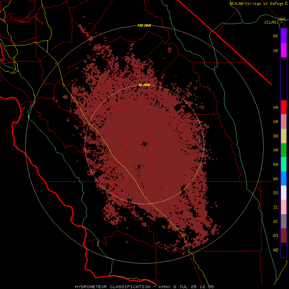Click the HA red legend swatch
Screen dimensions: 289x289
284,107
